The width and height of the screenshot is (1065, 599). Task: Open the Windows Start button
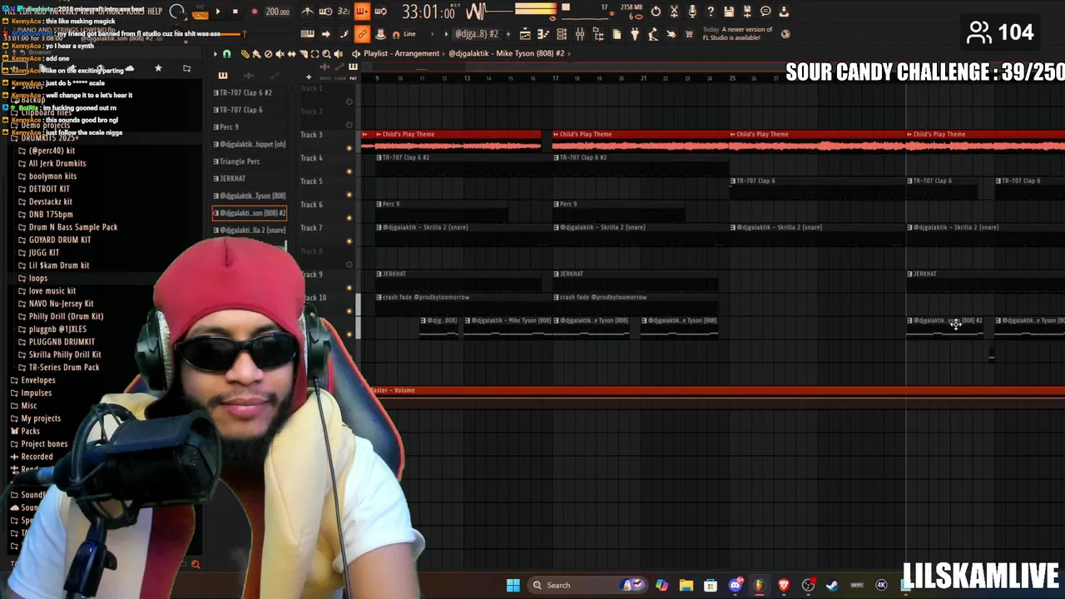(x=513, y=585)
